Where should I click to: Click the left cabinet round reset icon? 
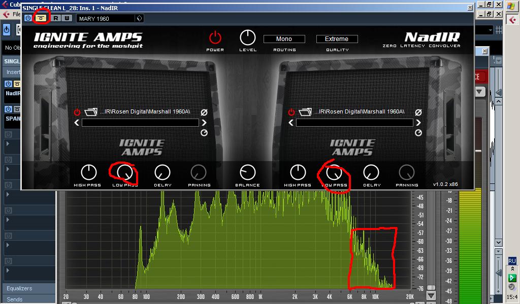click(204, 133)
